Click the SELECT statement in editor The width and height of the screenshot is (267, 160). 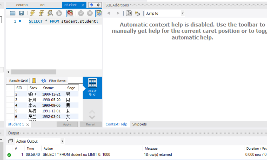(63, 21)
